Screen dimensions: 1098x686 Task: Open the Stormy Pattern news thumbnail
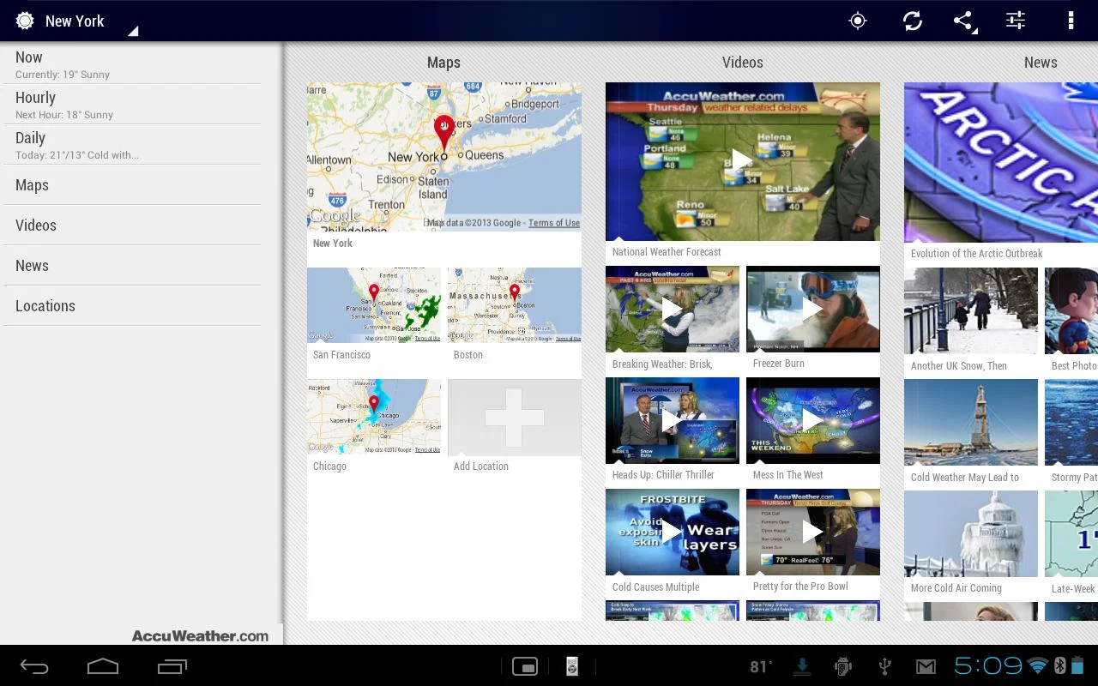[x=1071, y=422]
